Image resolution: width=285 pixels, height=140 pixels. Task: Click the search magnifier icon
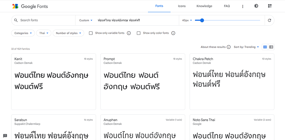click(x=16, y=20)
